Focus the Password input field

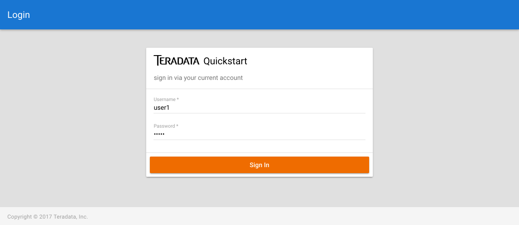(x=259, y=134)
